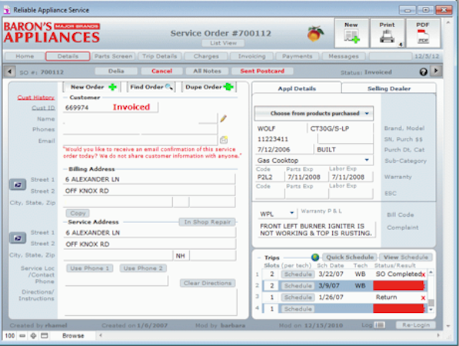Screen dimensions: 459x346
Task: Open the Cust History link
Action: [x=36, y=98]
